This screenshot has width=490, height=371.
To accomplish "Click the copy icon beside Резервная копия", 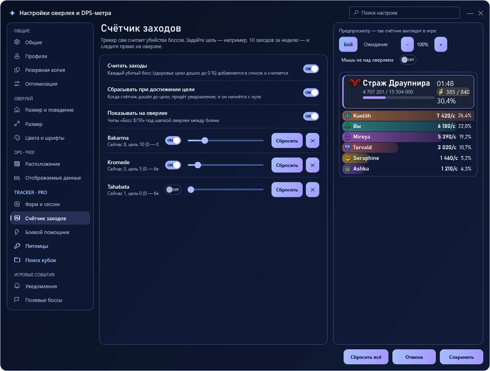I will pos(17,70).
